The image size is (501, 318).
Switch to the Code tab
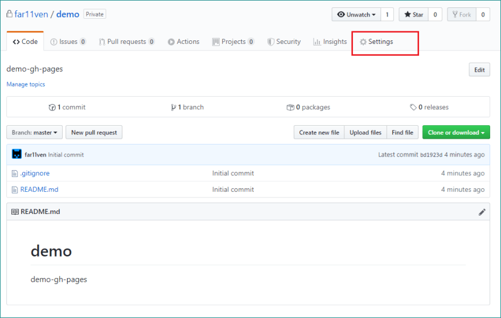coord(25,42)
